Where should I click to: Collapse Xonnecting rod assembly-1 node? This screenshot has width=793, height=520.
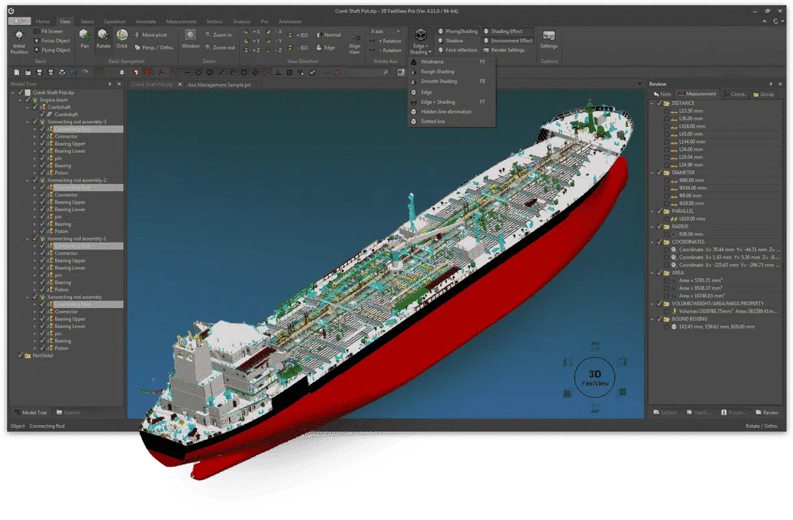point(27,239)
